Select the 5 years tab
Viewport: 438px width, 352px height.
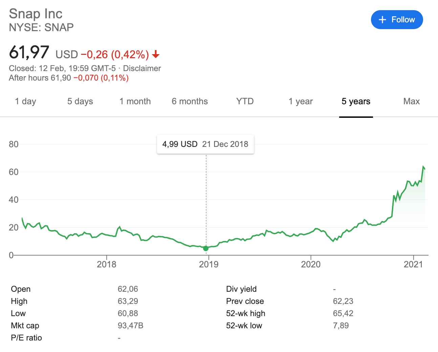(356, 101)
